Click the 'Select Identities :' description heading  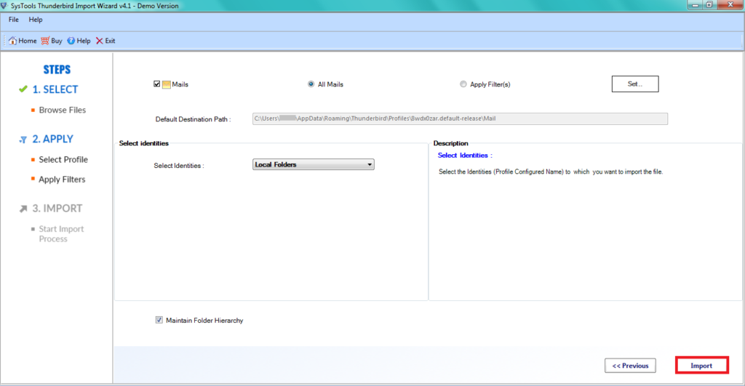tap(465, 156)
